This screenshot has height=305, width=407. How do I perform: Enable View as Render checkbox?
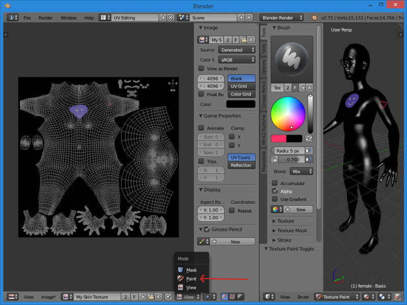(x=201, y=69)
